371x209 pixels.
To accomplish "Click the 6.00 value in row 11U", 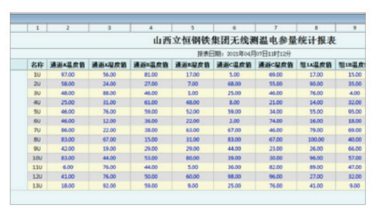I will [x=68, y=167].
